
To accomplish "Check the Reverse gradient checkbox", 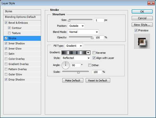I will tap(94, 53).
